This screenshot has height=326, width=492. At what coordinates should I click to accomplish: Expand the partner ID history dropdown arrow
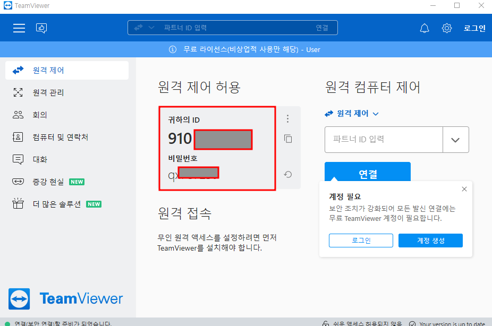(x=455, y=140)
